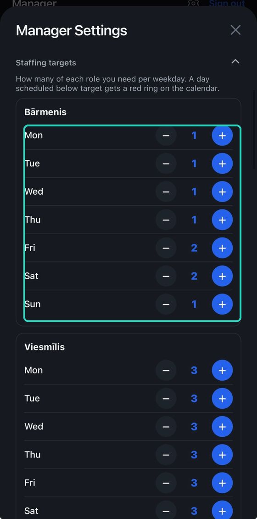
Task: Add one Bārmenis on Wednesday
Action: (222, 192)
